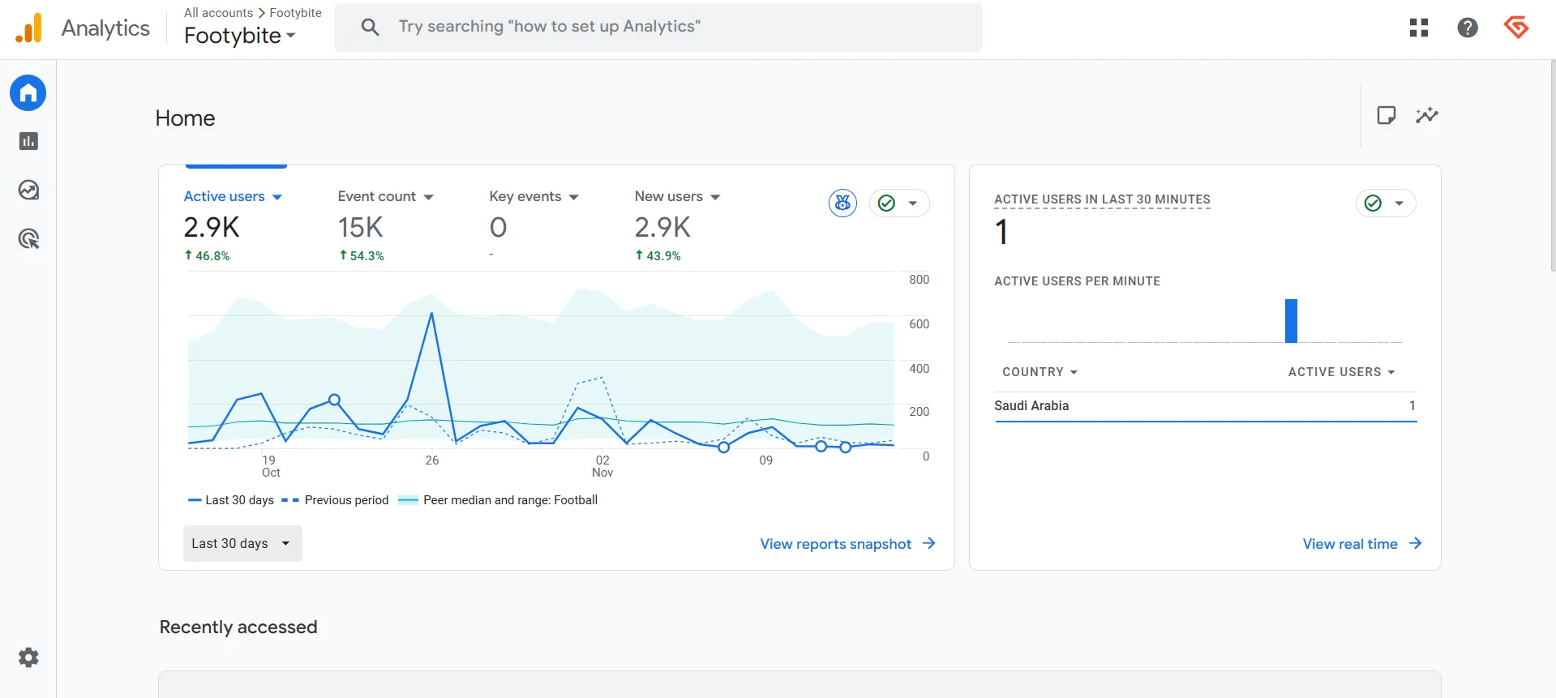Select the New users metric tab
1556x698 pixels.
point(677,196)
